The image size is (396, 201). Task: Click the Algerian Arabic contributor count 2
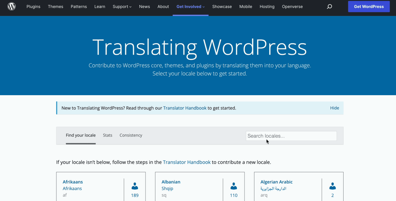(333, 195)
